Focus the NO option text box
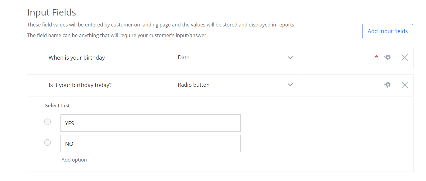Image resolution: width=426 pixels, height=181 pixels. (150, 144)
